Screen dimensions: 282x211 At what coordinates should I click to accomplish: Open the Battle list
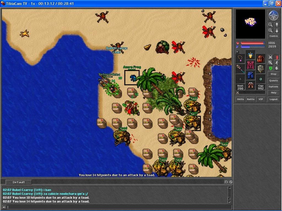(x=251, y=99)
